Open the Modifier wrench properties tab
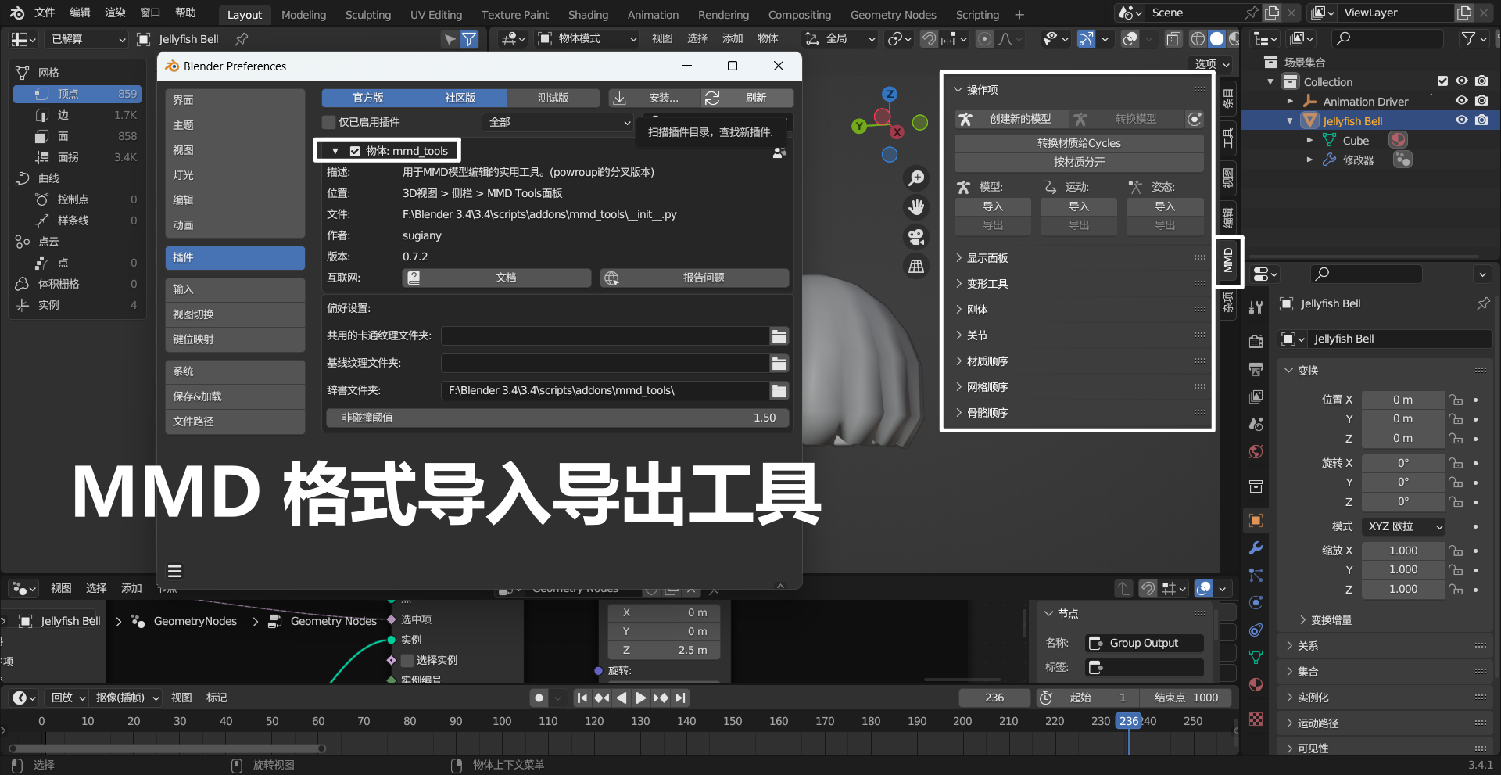This screenshot has height=775, width=1501. [1256, 548]
